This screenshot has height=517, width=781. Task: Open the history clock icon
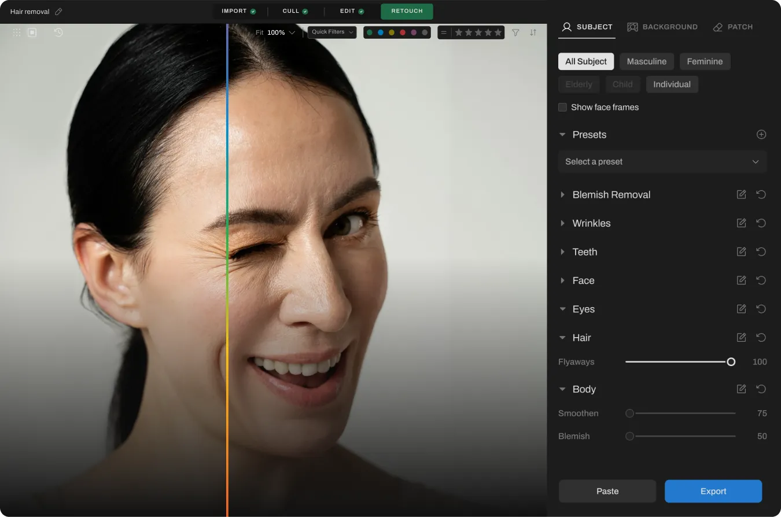pos(58,32)
